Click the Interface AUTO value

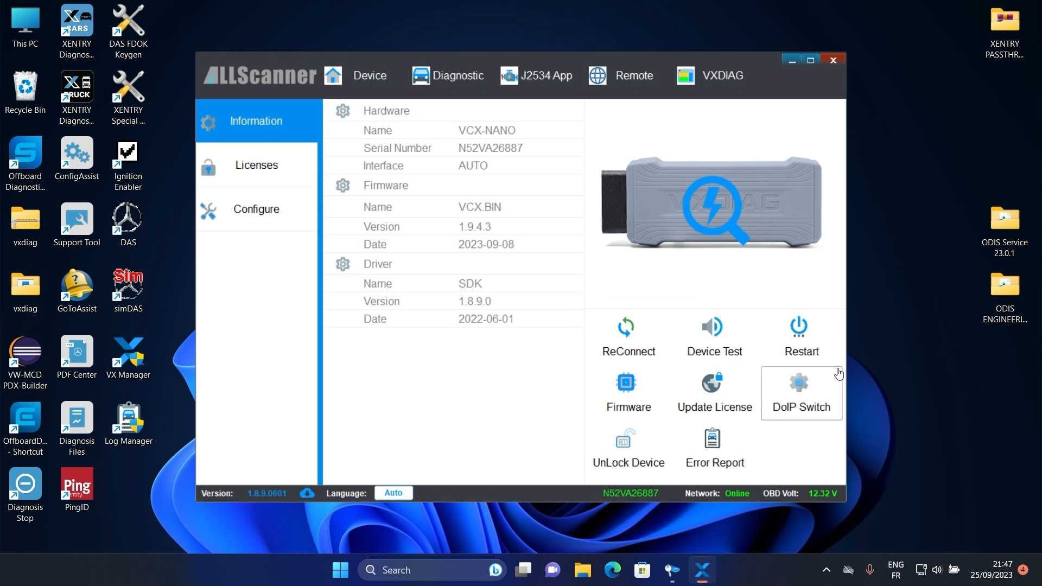point(473,165)
